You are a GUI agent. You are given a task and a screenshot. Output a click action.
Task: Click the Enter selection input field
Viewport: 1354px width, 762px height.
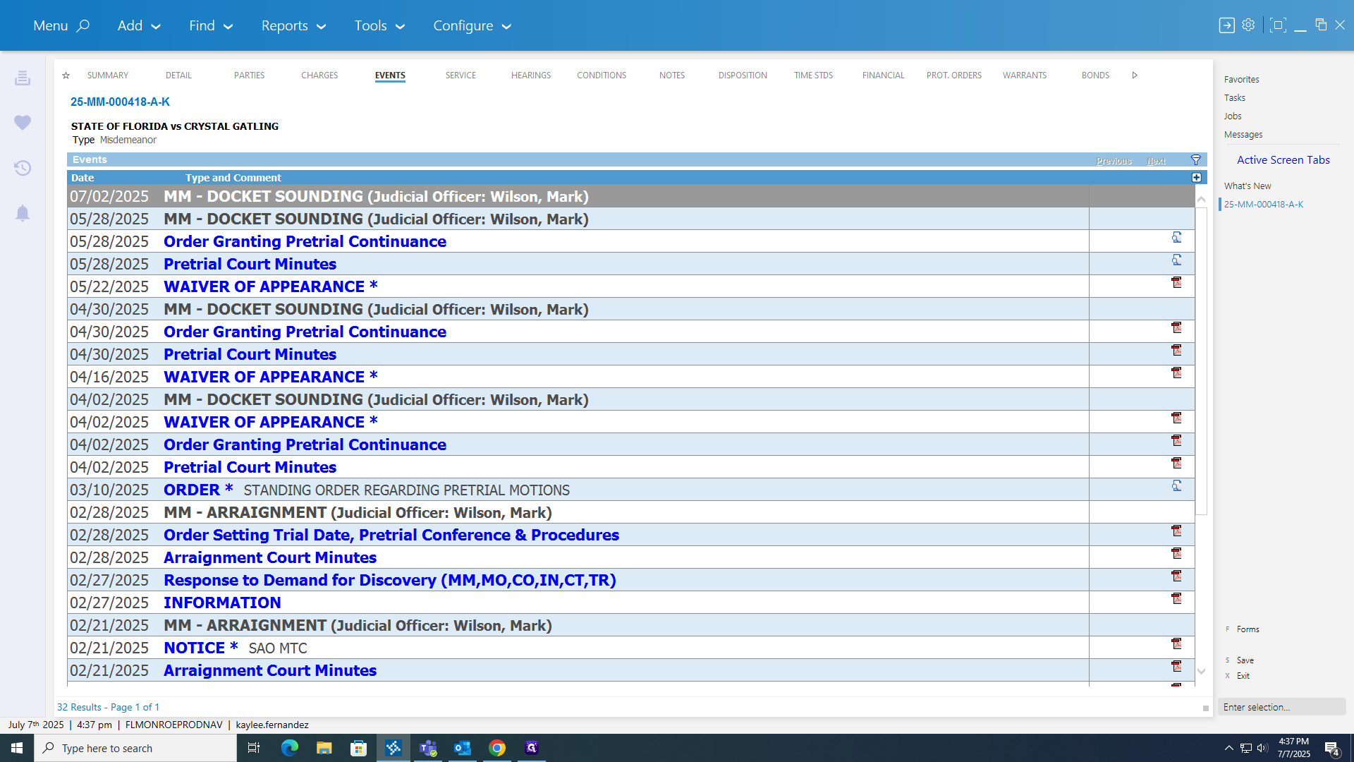click(x=1281, y=707)
